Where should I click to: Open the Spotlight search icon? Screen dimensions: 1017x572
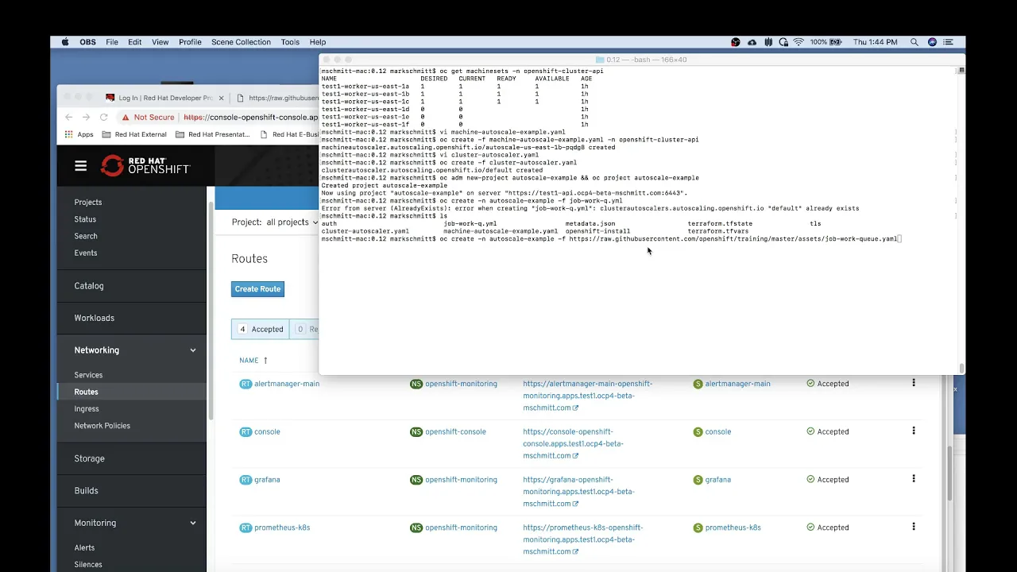click(x=915, y=42)
